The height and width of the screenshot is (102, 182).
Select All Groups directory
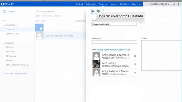10,52
